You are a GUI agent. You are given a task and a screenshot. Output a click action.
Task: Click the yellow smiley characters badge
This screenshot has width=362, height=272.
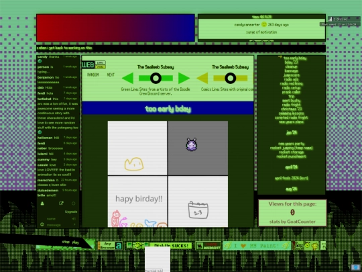[306, 245]
